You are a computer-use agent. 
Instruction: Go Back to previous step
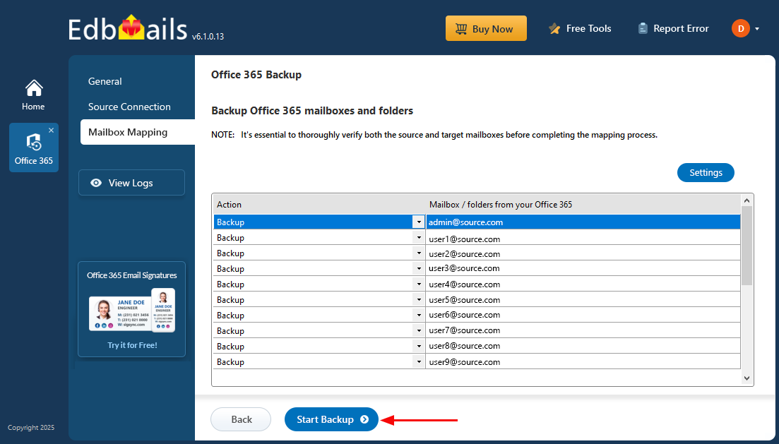coord(241,420)
